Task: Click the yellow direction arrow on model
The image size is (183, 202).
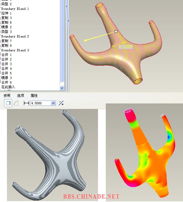Action: pos(99,37)
